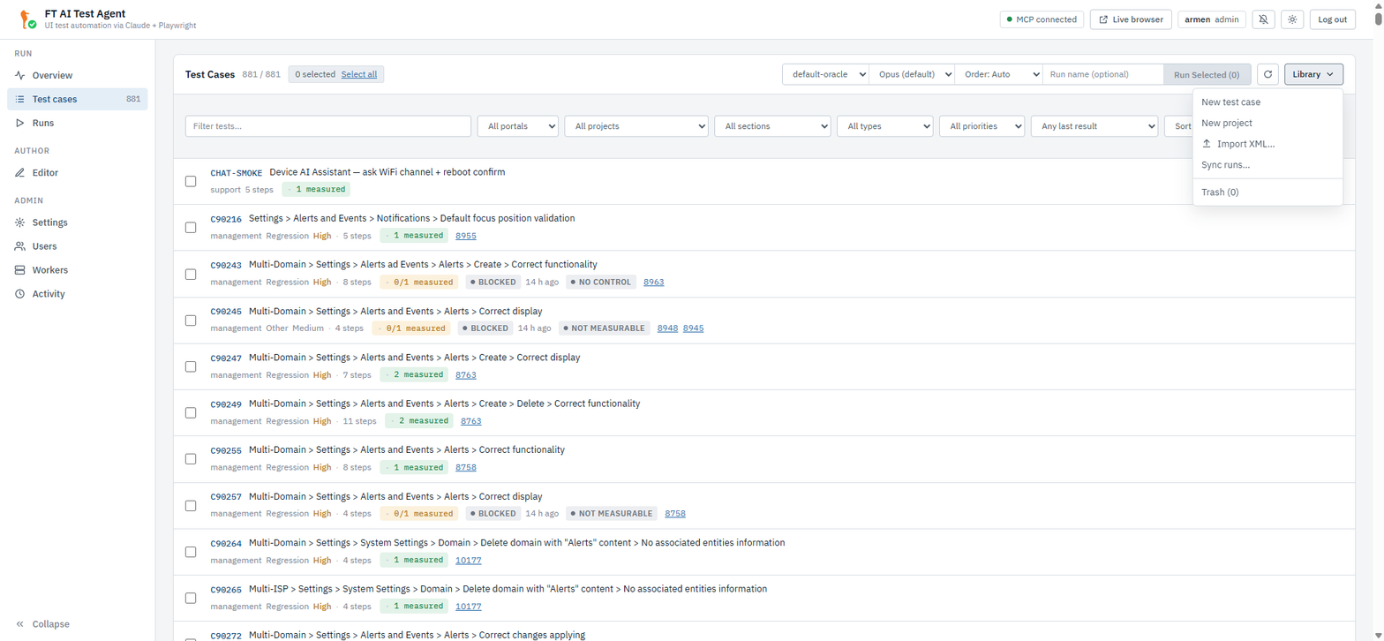Viewport: 1384px width, 641px height.
Task: Click the refresh icon beside Run Selected
Action: [x=1267, y=75]
